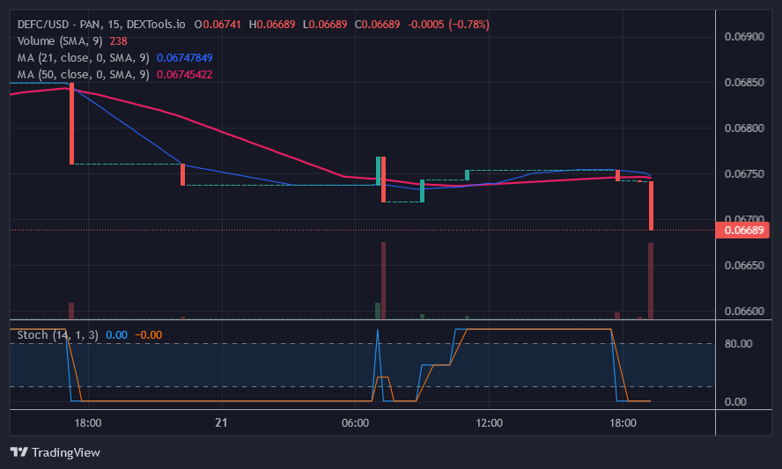Click the 0.06850 price axis label
This screenshot has height=469, width=782.
coord(744,82)
